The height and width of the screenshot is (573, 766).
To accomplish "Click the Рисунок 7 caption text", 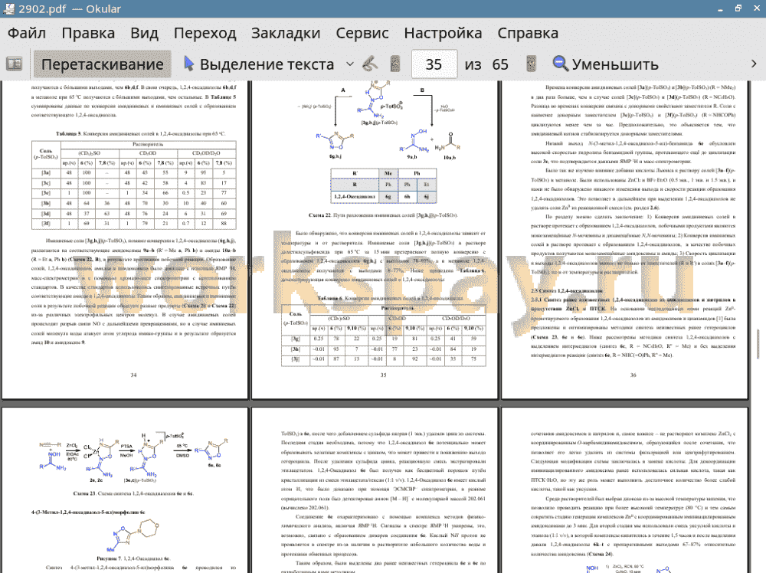I will pyautogui.click(x=133, y=558).
